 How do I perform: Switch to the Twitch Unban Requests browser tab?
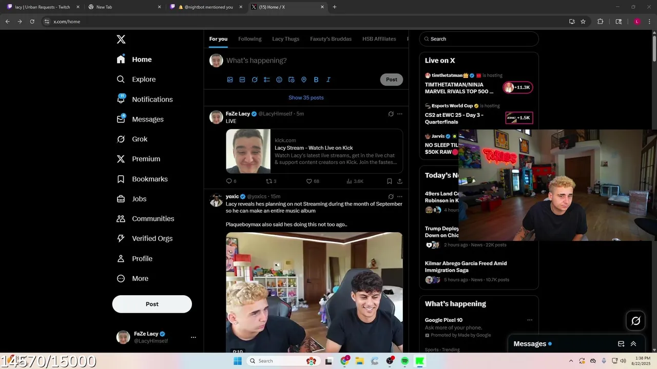click(43, 7)
